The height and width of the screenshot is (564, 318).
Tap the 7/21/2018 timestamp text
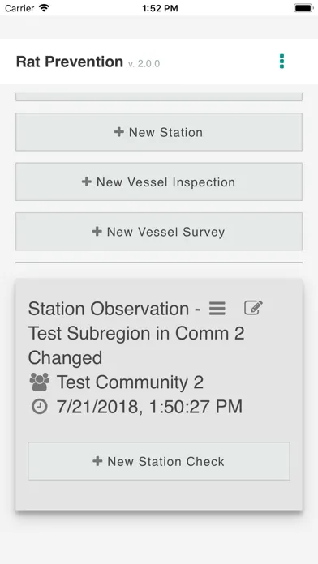[x=149, y=407]
